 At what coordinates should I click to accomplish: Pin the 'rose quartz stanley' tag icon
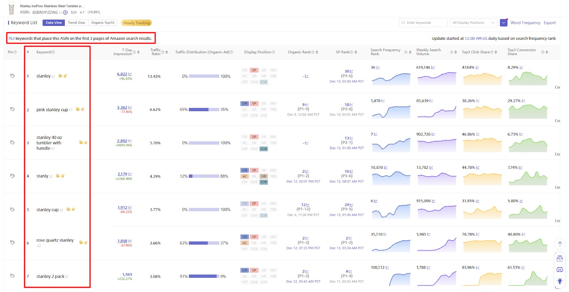(x=12, y=242)
